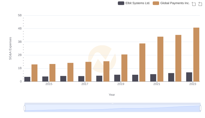Select the Global Payments 2016 bar
Image resolution: width=205 pixels, height=118 pixels.
click(x=70, y=72)
